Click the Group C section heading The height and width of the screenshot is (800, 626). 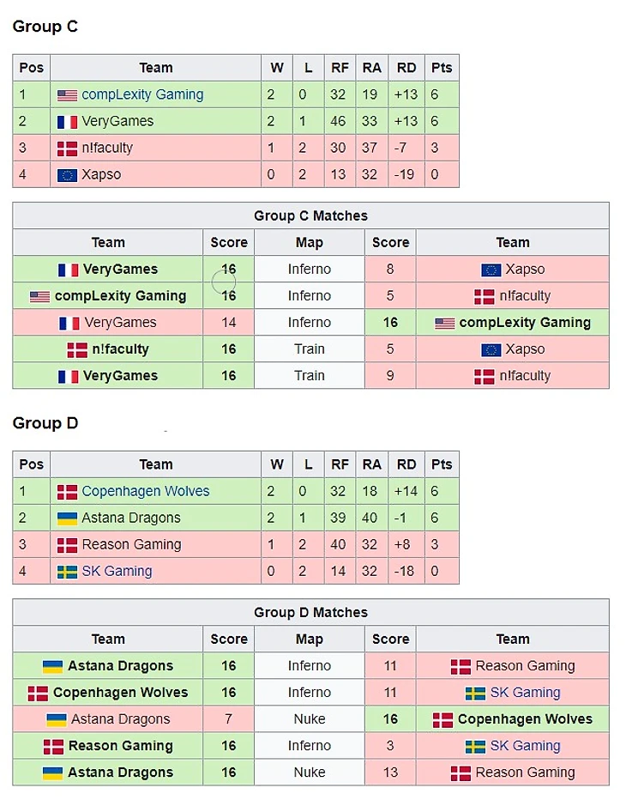[x=45, y=27]
